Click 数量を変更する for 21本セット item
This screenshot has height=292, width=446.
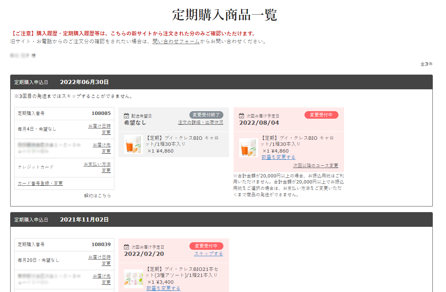[163, 288]
